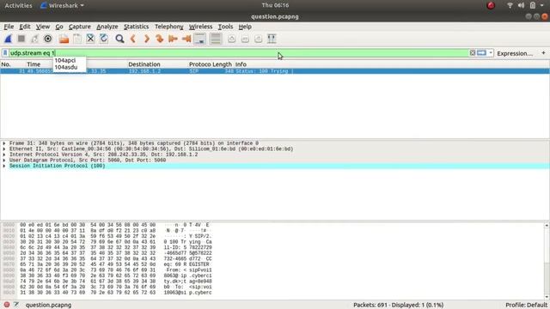Start capturing packets with the shark fin icon
The height and width of the screenshot is (309, 550).
[8, 39]
